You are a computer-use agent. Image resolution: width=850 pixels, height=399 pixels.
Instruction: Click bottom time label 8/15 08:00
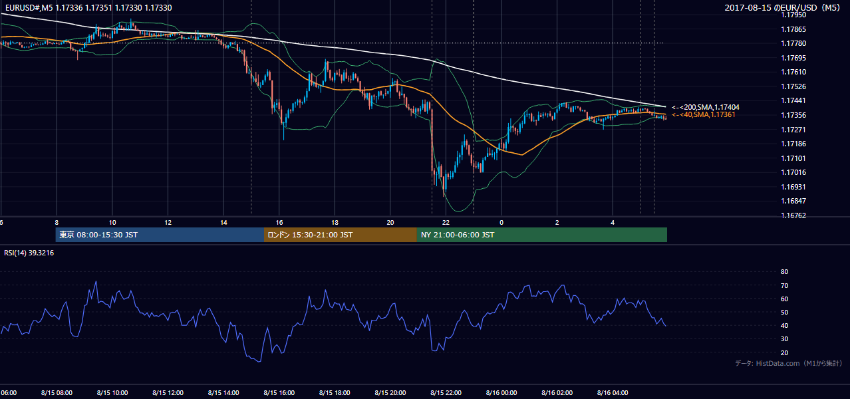pyautogui.click(x=57, y=393)
